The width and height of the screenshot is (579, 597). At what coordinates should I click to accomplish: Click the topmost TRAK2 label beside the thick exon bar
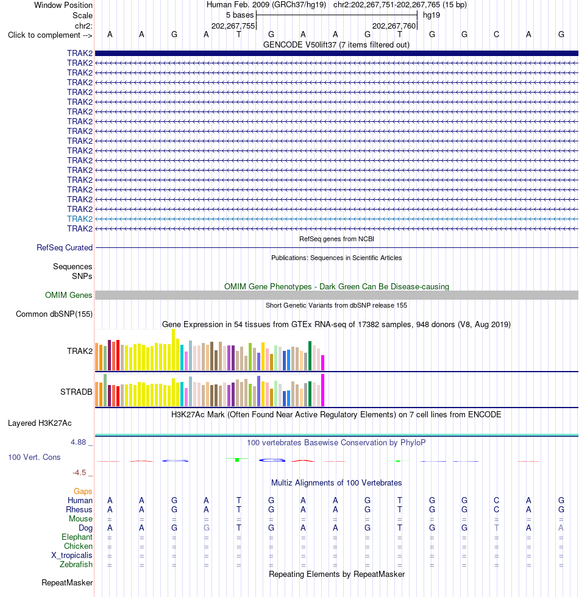[80, 54]
